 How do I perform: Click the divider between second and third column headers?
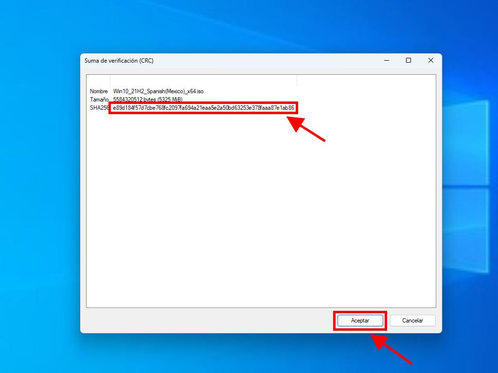pyautogui.click(x=297, y=81)
